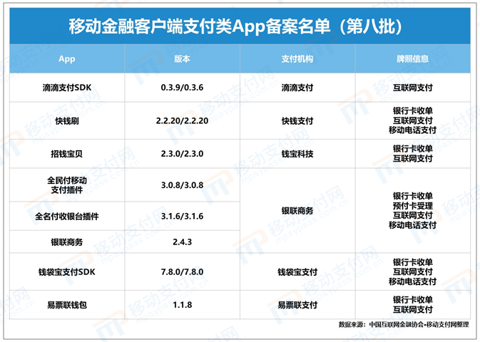Click the 互联网支付 license in the 滴滴支付 row
This screenshot has width=480, height=342.
tap(413, 88)
